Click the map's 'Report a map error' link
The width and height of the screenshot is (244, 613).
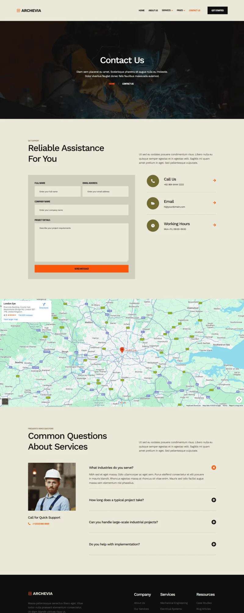[x=236, y=405]
